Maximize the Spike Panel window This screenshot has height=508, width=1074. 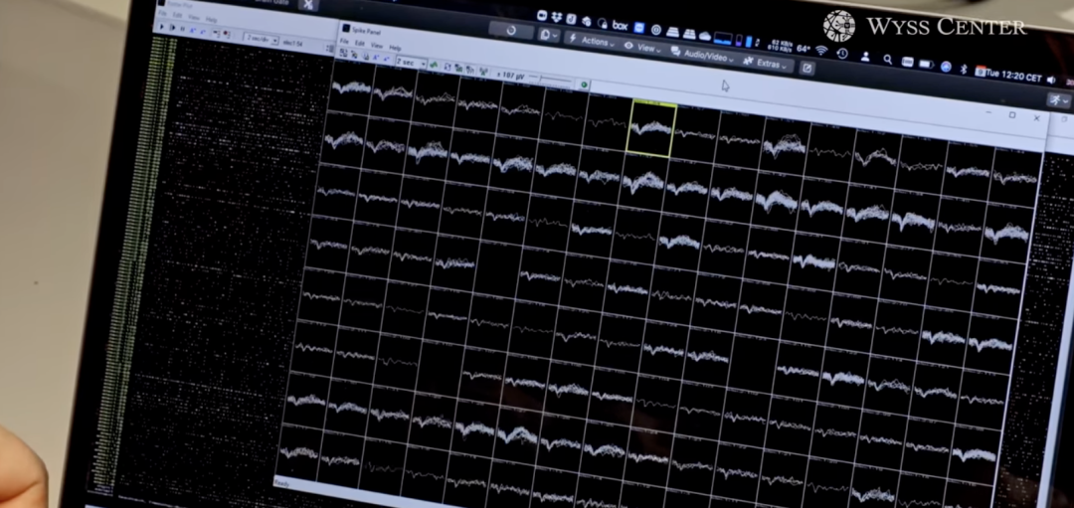click(1012, 115)
